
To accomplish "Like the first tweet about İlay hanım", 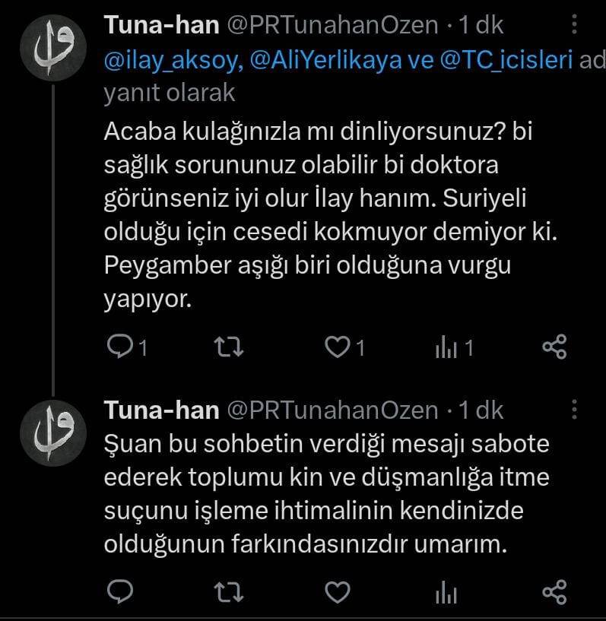I will [335, 347].
